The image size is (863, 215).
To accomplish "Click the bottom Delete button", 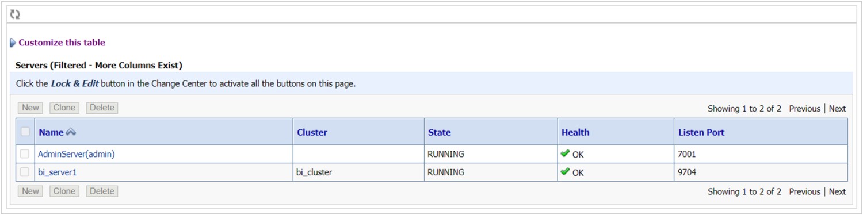I will point(102,191).
